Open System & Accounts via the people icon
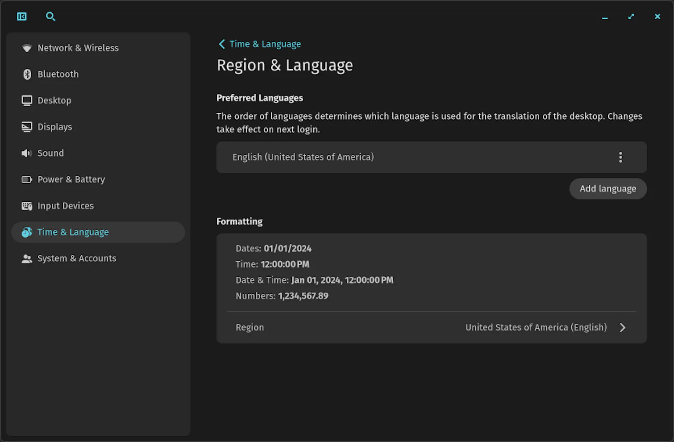Viewport: 674px width, 442px height. [x=27, y=258]
